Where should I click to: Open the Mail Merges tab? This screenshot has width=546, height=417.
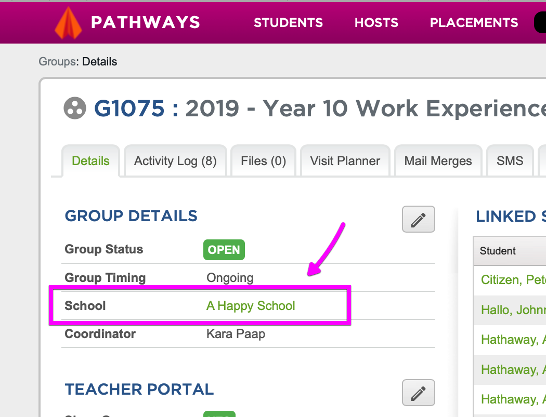pos(438,161)
